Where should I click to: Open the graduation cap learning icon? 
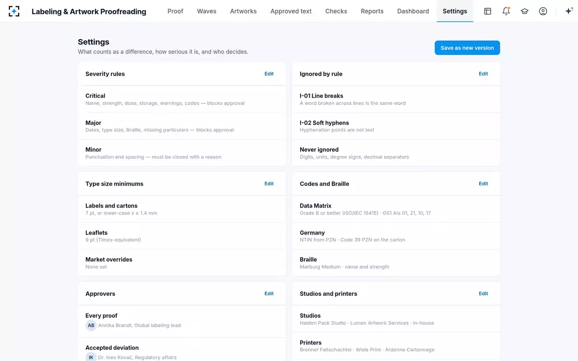click(x=525, y=11)
